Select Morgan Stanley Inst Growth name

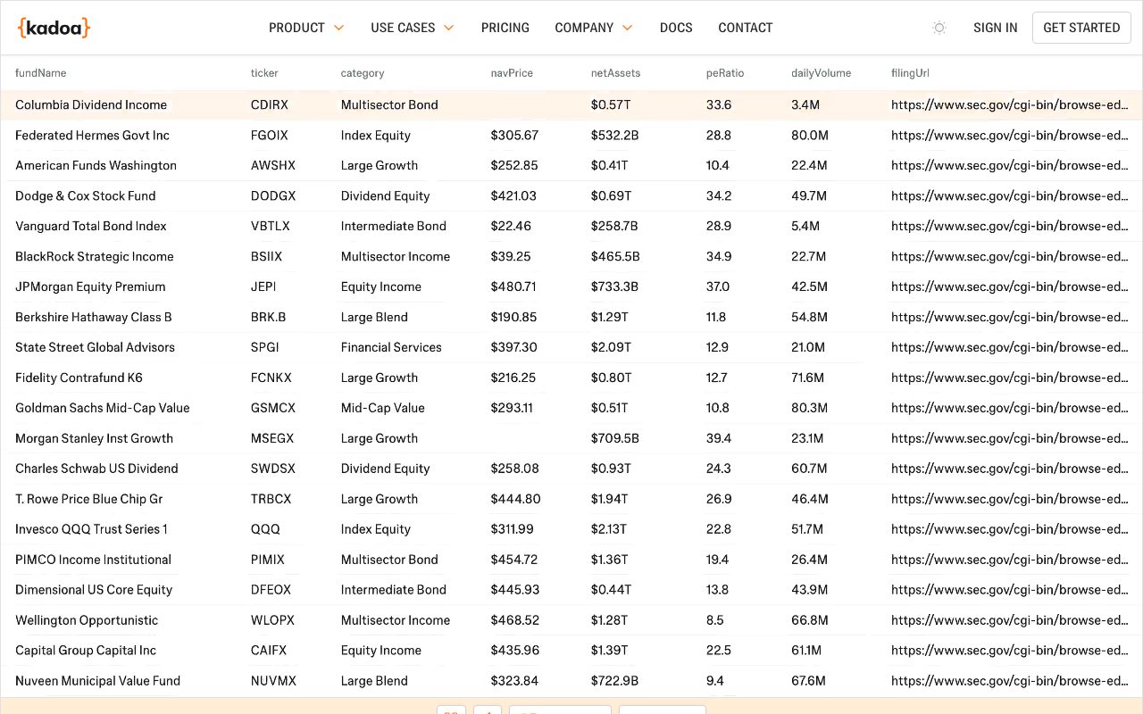click(x=94, y=438)
